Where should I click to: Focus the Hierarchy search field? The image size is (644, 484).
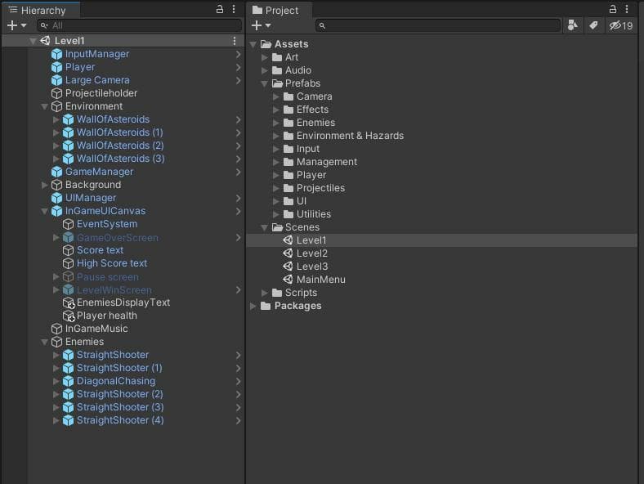coord(139,25)
